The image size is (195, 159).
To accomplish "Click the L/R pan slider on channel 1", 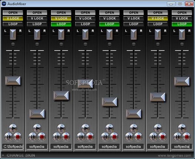I will tap(13, 34).
